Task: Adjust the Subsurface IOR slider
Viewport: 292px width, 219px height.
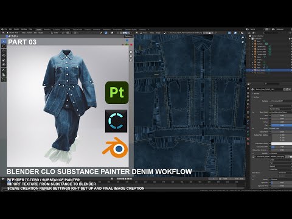Action: click(x=282, y=147)
